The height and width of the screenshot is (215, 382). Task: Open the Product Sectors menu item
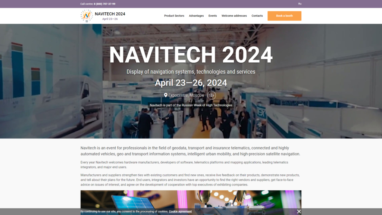pyautogui.click(x=174, y=16)
